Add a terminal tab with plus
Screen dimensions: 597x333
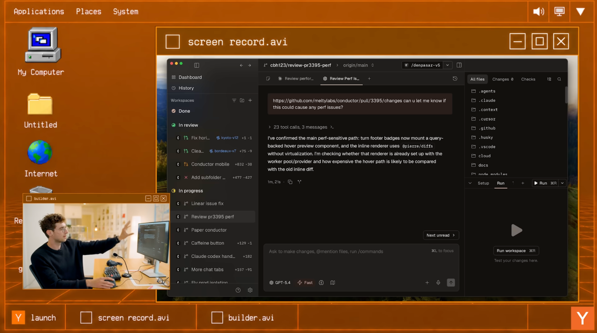coord(523,183)
